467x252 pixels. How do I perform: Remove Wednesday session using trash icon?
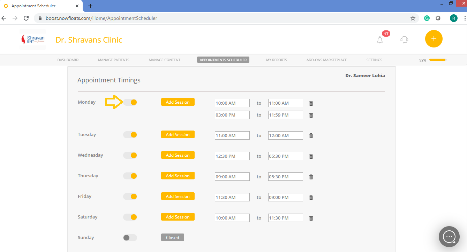click(311, 156)
